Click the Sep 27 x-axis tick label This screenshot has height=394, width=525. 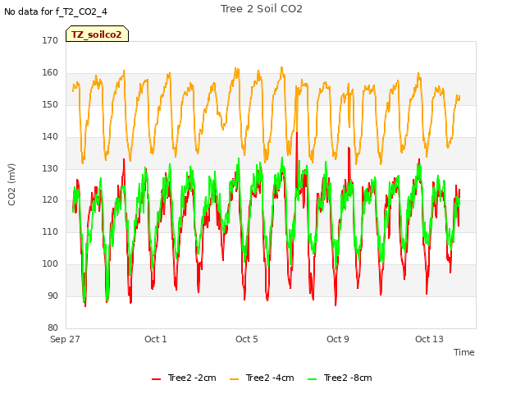coord(65,339)
